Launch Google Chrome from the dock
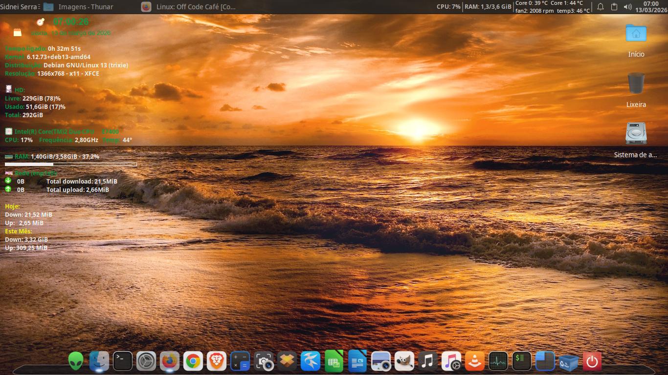The image size is (668, 375). coord(193,361)
